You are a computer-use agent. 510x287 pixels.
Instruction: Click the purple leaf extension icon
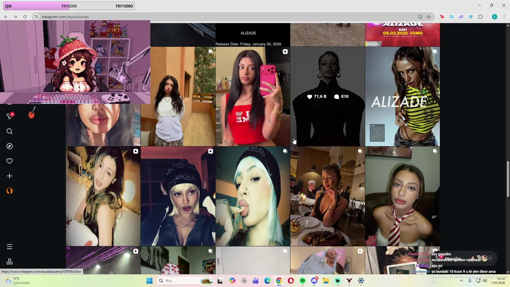(461, 17)
